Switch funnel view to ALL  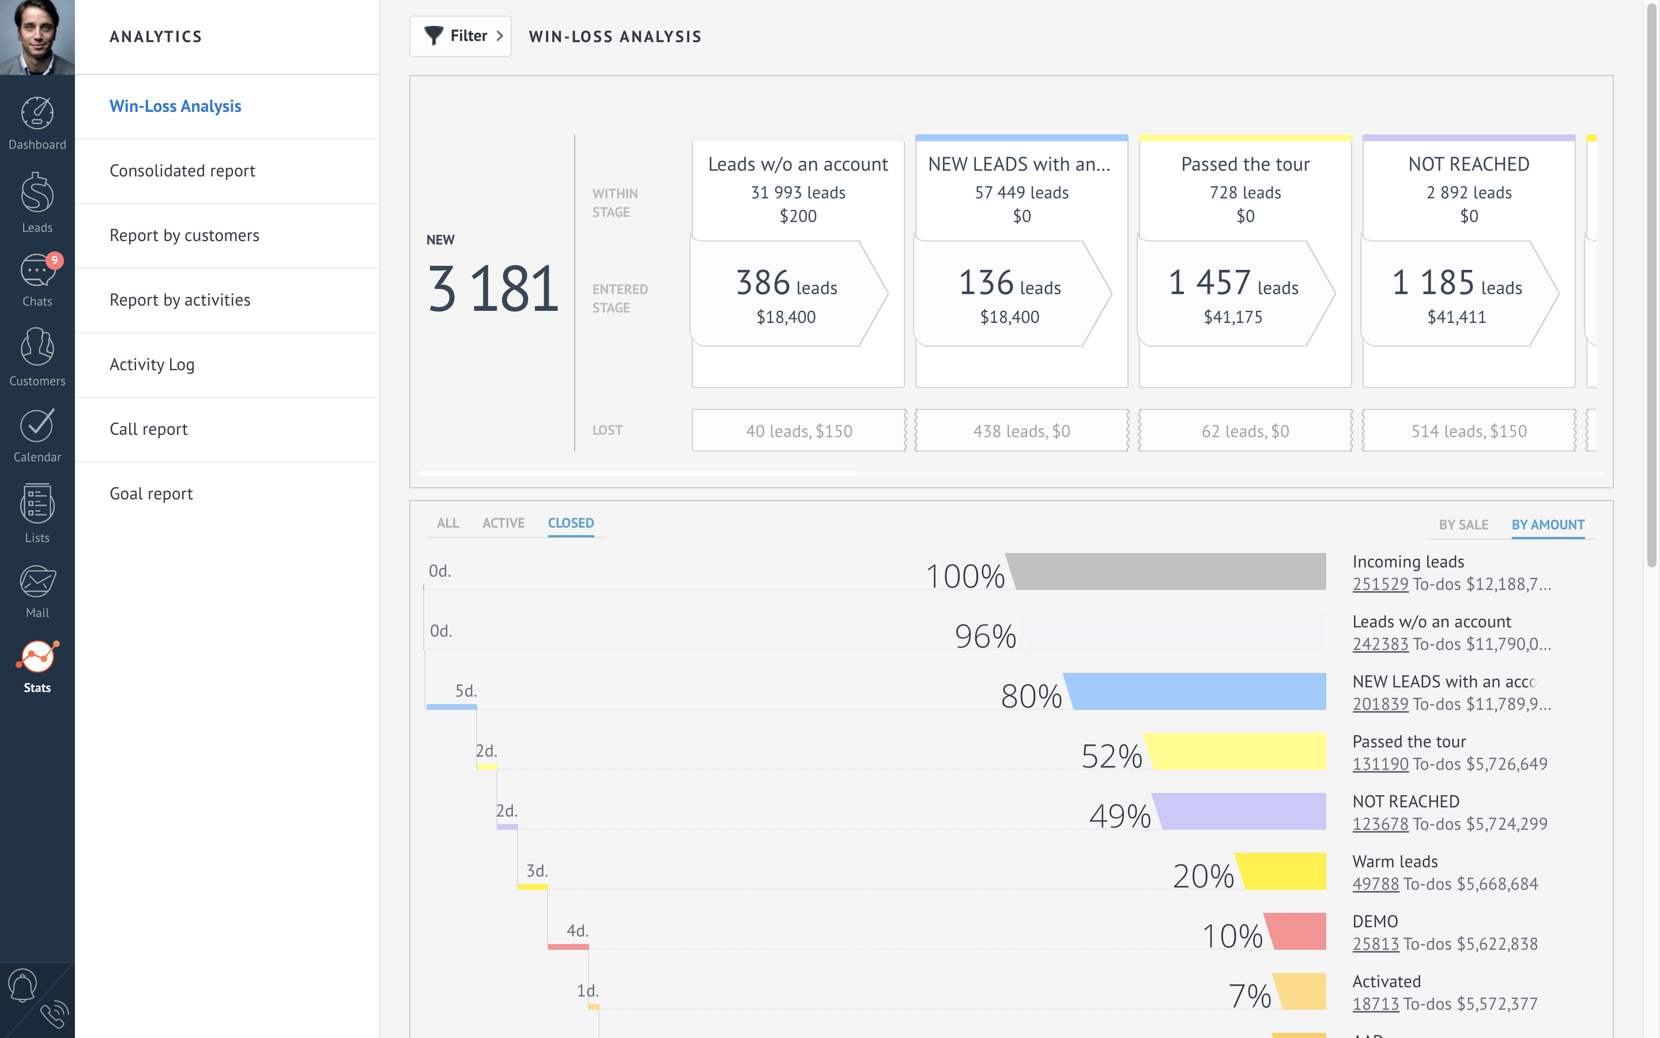pos(448,523)
